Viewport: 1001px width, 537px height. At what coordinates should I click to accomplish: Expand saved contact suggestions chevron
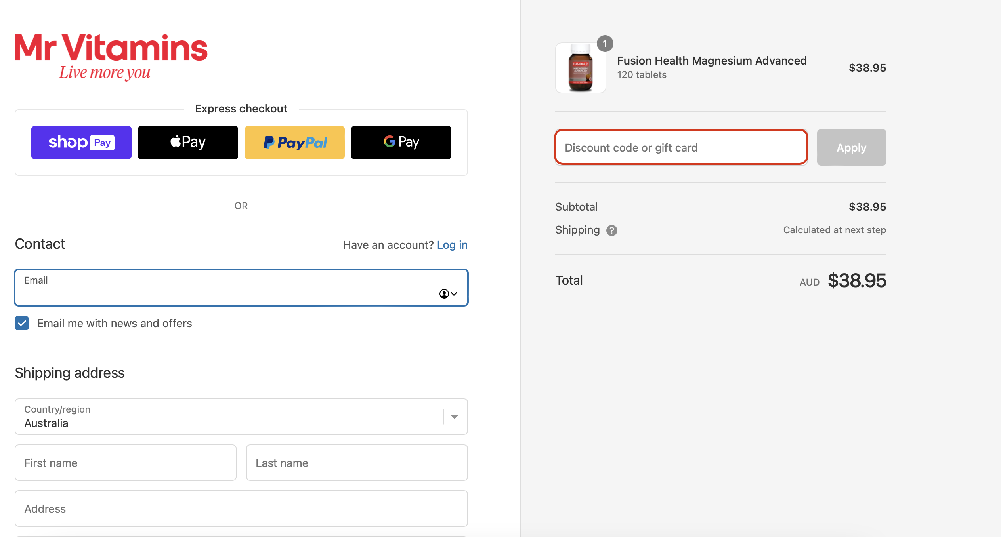(x=454, y=294)
